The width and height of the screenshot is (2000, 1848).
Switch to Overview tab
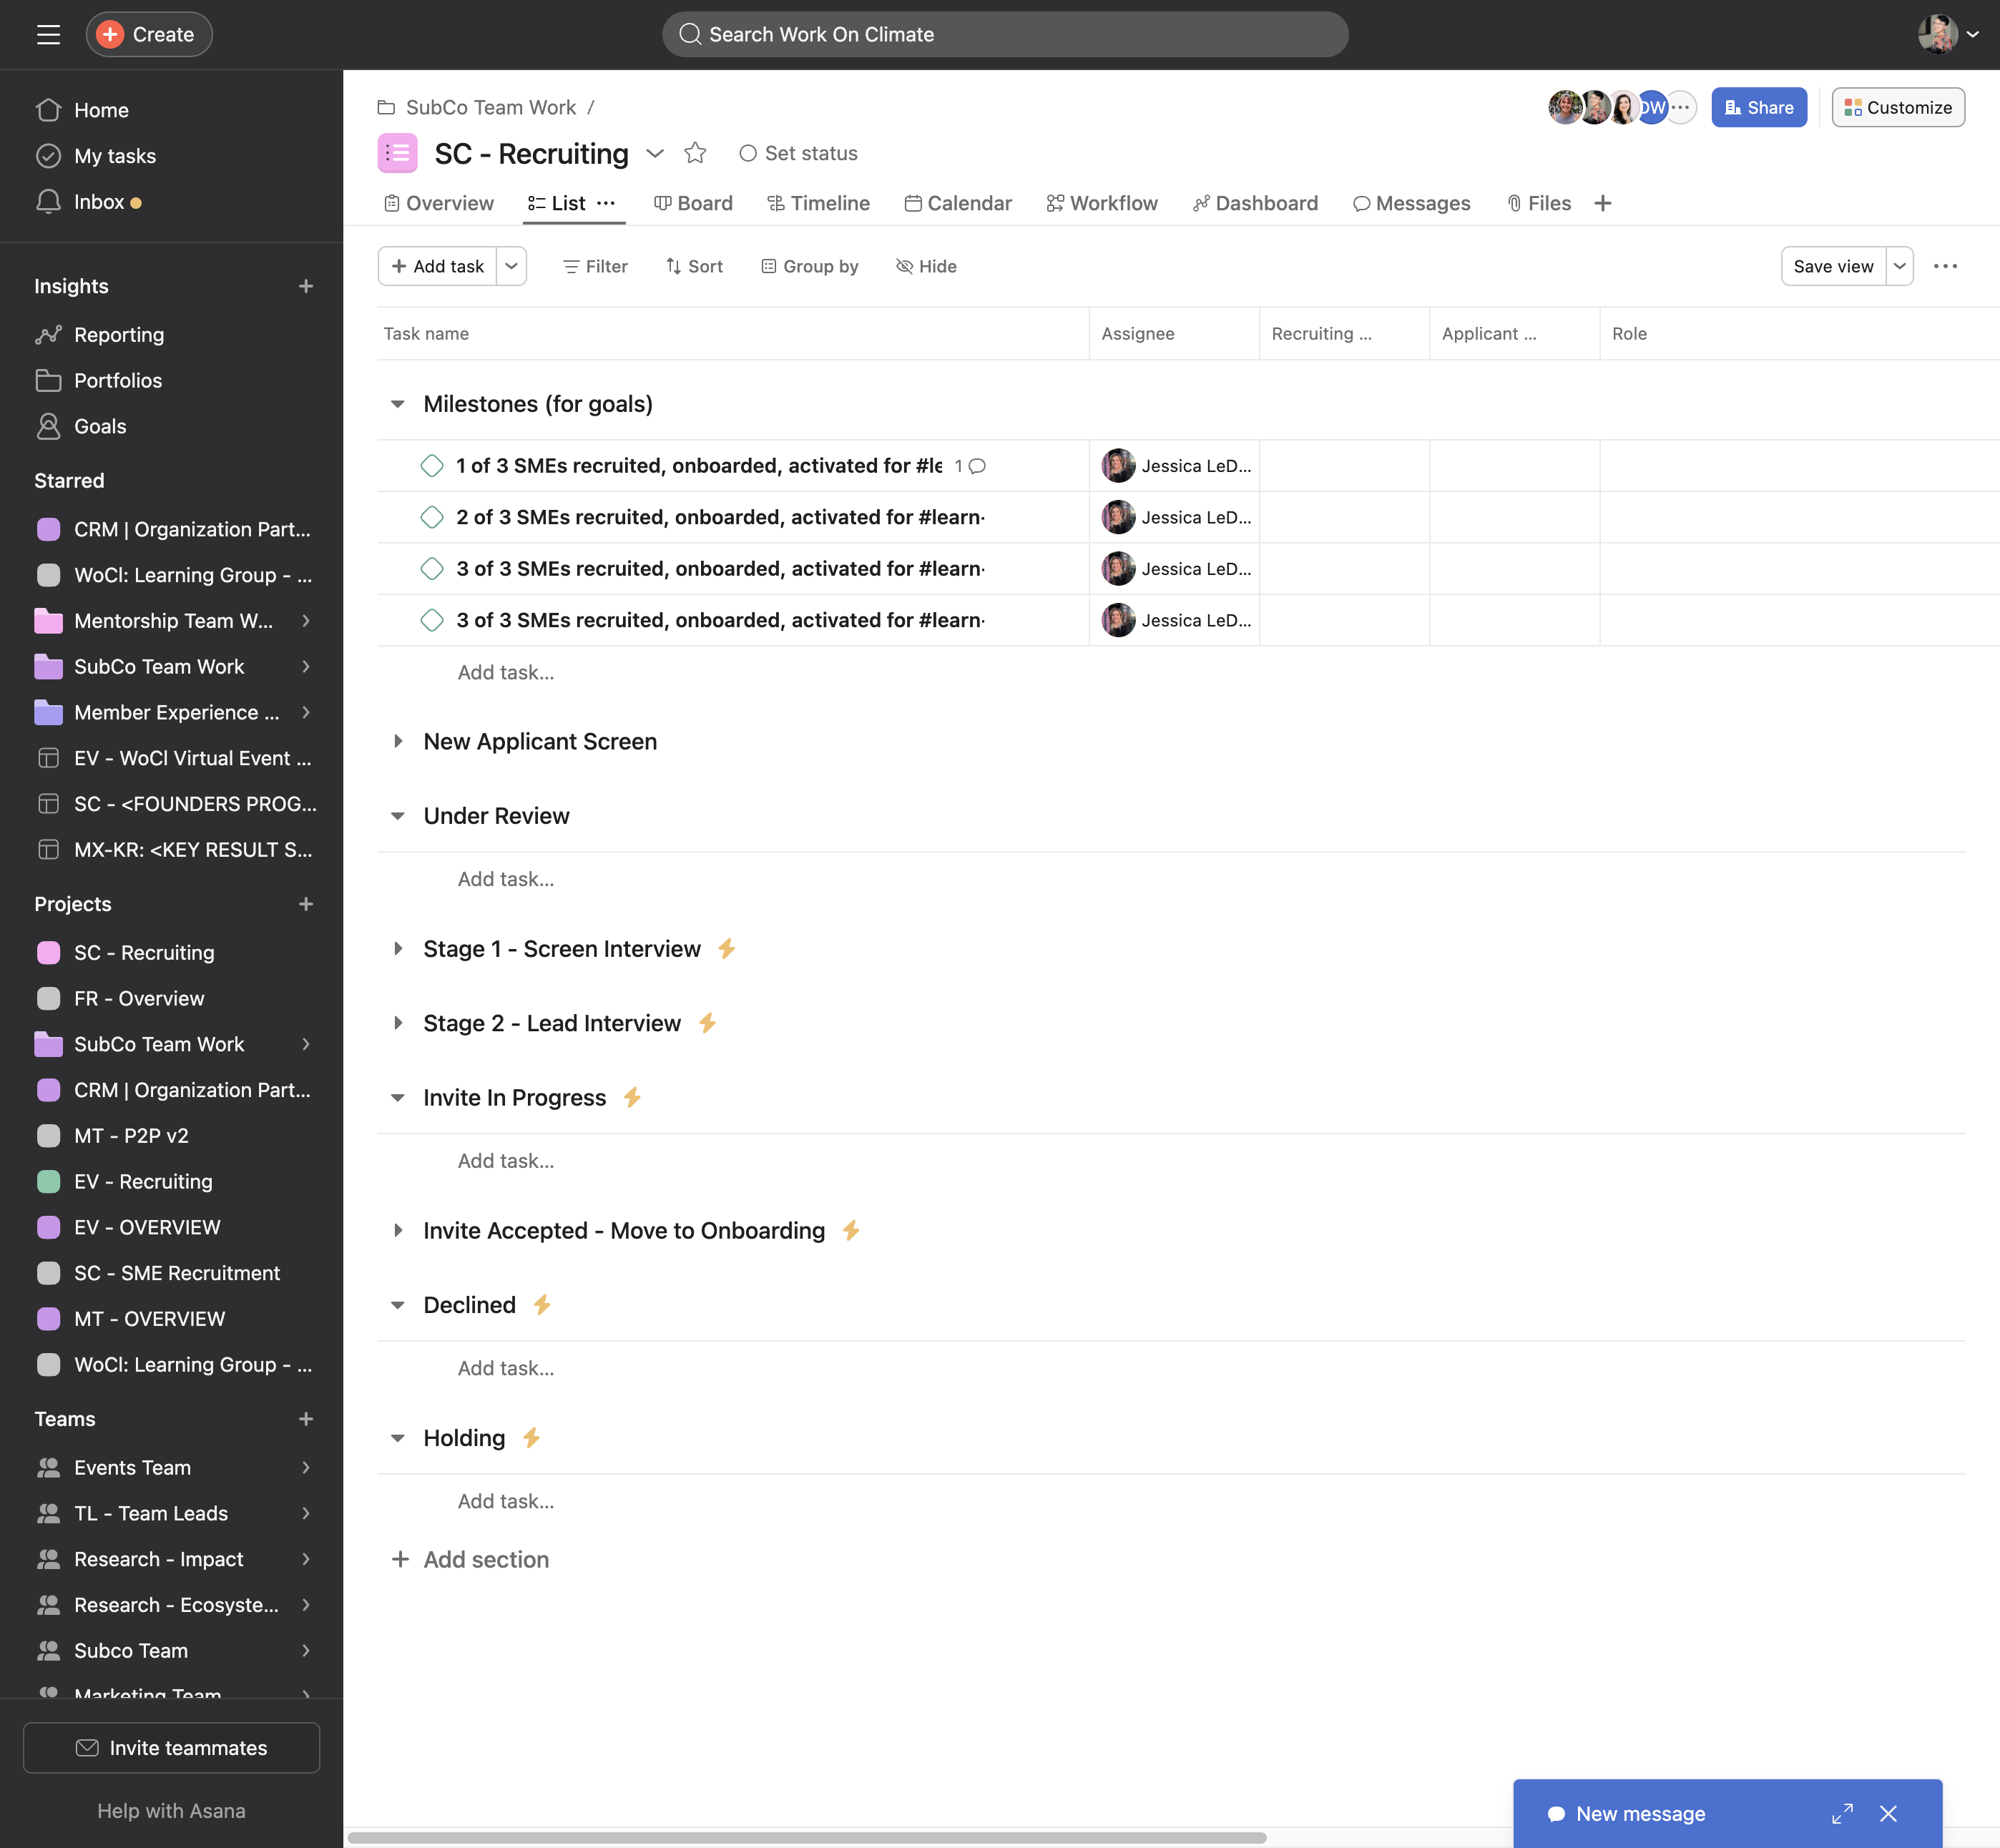(438, 203)
